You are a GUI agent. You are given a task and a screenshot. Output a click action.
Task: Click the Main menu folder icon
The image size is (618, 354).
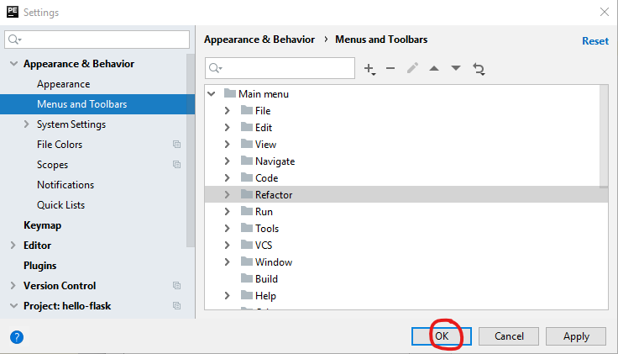[x=230, y=93]
